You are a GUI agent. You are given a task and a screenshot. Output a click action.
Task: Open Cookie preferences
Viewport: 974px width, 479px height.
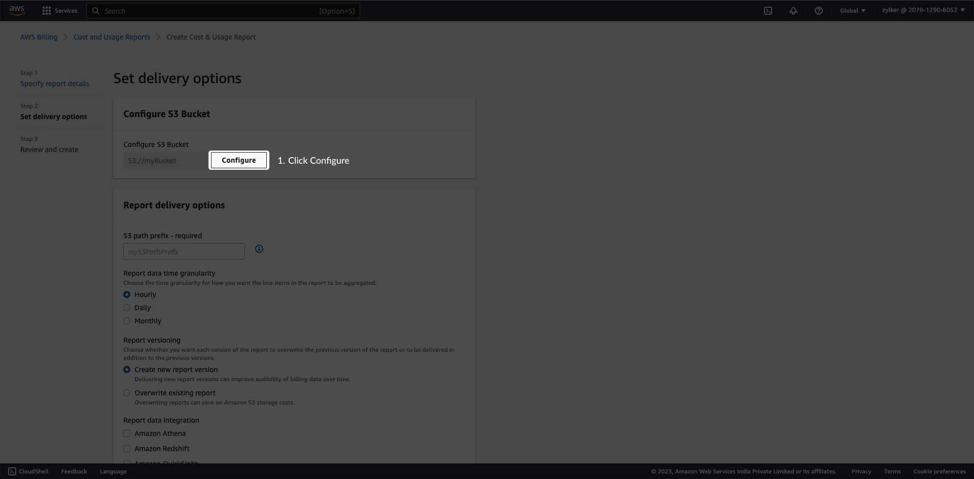[x=940, y=471]
